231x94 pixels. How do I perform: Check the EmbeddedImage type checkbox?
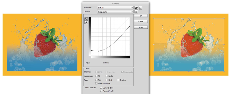(x=96, y=83)
